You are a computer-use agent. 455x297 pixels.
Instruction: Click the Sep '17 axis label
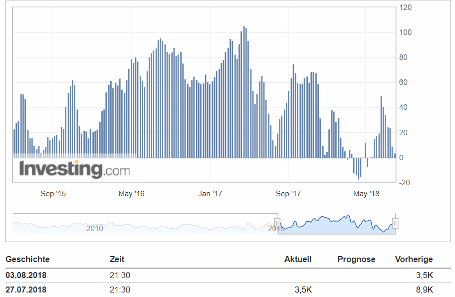[288, 194]
